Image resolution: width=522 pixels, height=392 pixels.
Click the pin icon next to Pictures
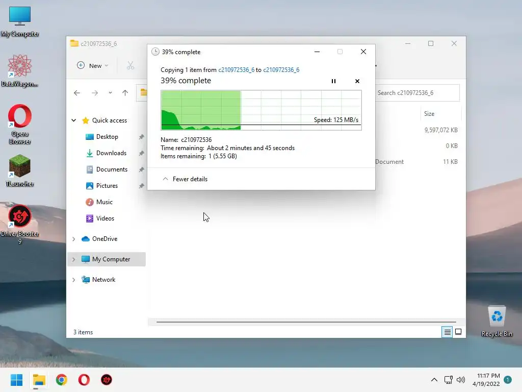click(142, 186)
